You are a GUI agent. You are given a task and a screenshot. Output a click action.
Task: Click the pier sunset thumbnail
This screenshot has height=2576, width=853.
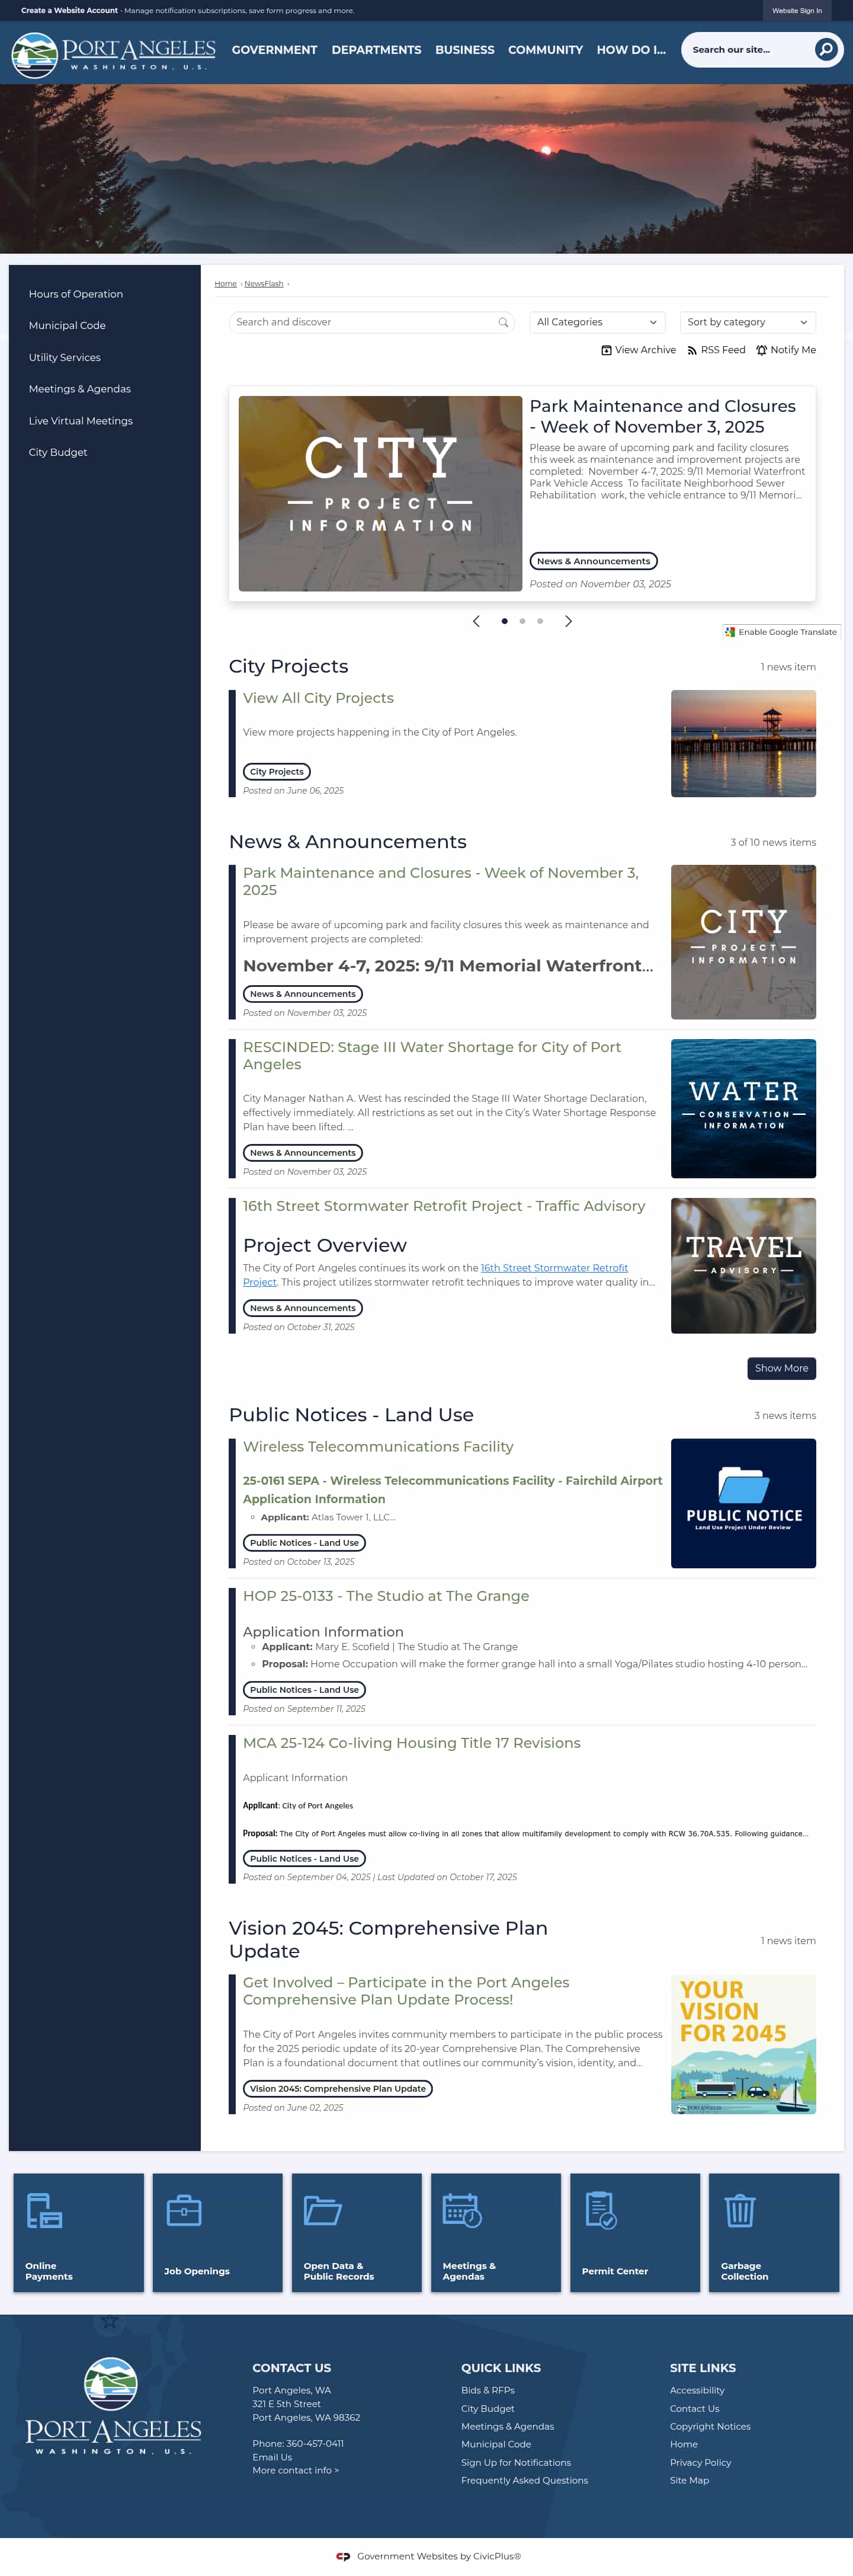pyautogui.click(x=743, y=744)
